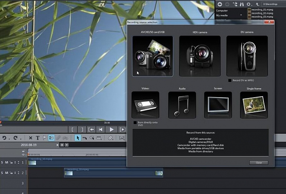The width and height of the screenshot is (286, 194).
Task: Delete selected object with the X tool
Action: click(x=31, y=138)
